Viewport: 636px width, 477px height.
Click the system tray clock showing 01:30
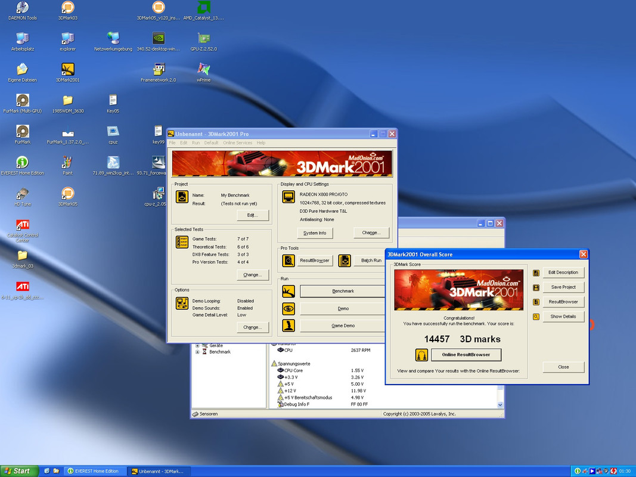(x=625, y=471)
